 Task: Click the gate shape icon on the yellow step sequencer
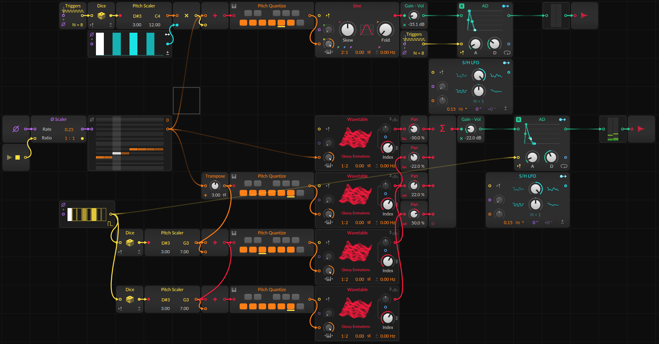coord(110,223)
